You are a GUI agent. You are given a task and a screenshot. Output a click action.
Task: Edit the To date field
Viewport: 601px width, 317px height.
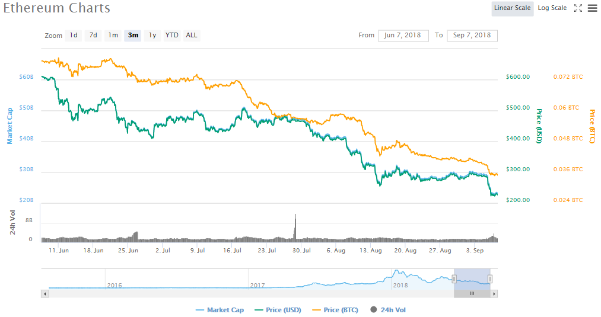click(472, 35)
